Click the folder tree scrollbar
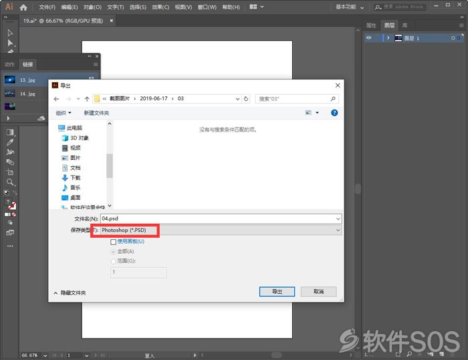Image resolution: width=468 pixels, height=360 pixels. pos(110,165)
